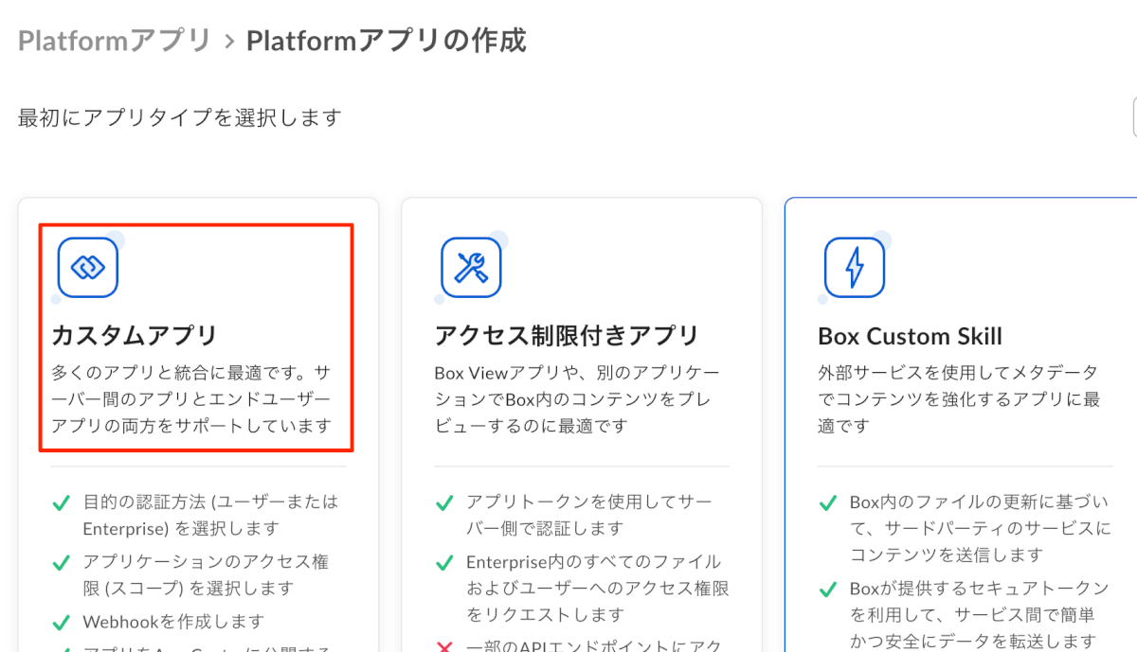
Task: Click the アプリケーションのアクセス権限 (スコープ) list item
Action: [x=206, y=574]
